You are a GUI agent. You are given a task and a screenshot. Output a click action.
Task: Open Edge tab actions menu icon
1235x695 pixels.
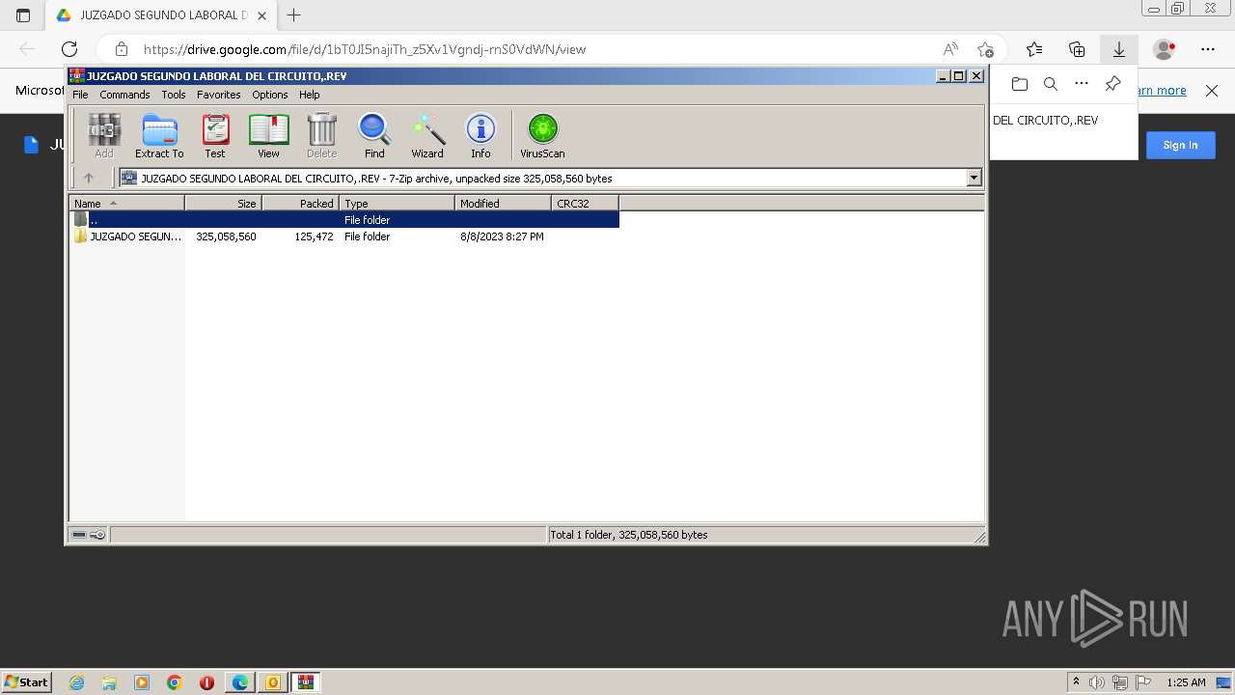coord(23,15)
